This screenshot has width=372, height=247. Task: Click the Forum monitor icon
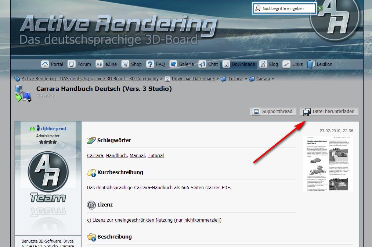[x=71, y=64]
